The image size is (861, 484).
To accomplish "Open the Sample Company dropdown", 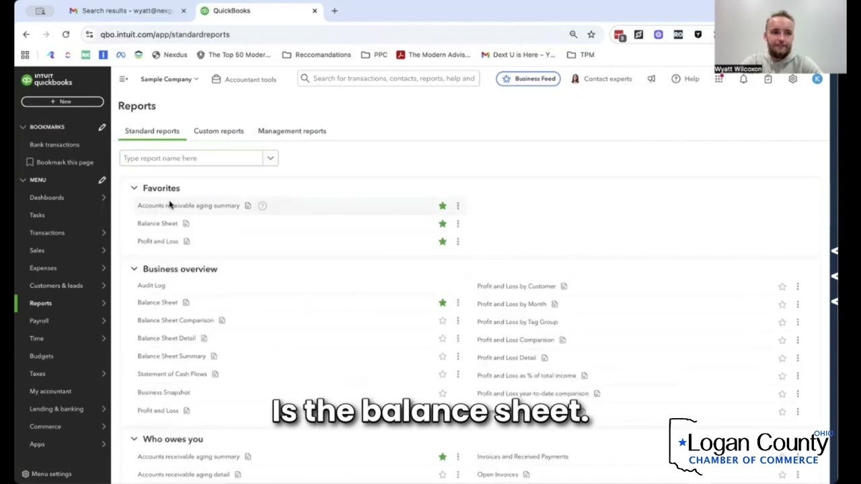I will 170,79.
